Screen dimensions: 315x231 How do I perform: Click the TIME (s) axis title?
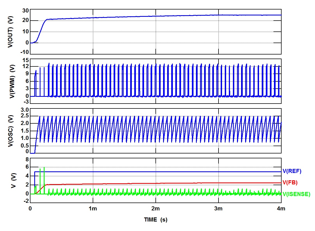coord(156,220)
